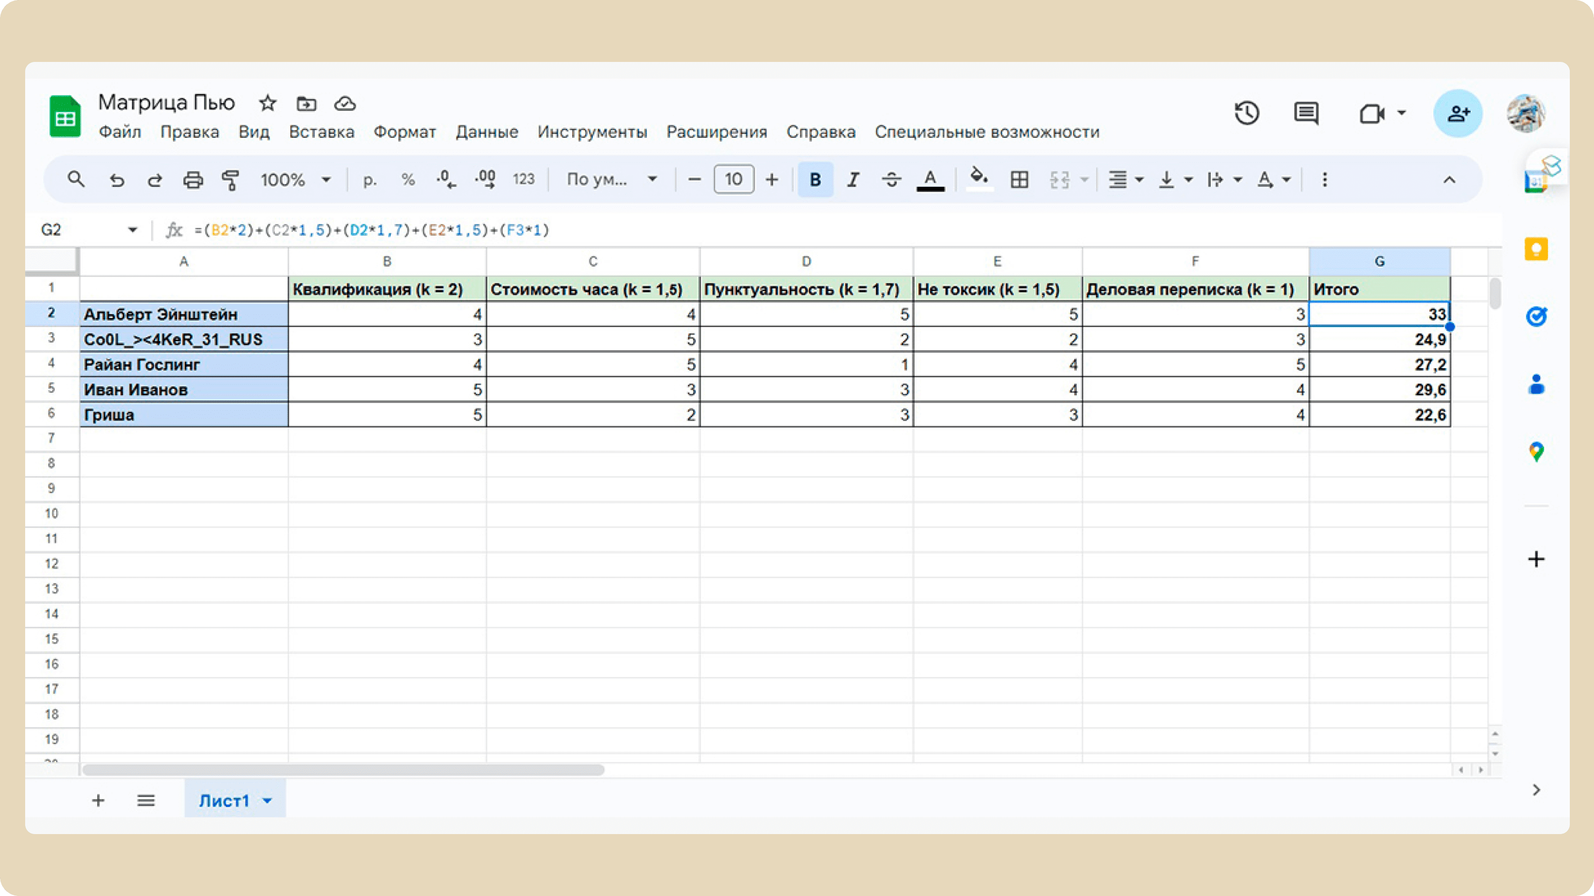This screenshot has height=896, width=1594.
Task: Open more number formats 123
Action: click(524, 179)
